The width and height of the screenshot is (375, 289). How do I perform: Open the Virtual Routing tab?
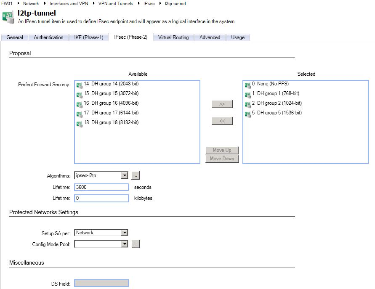173,37
